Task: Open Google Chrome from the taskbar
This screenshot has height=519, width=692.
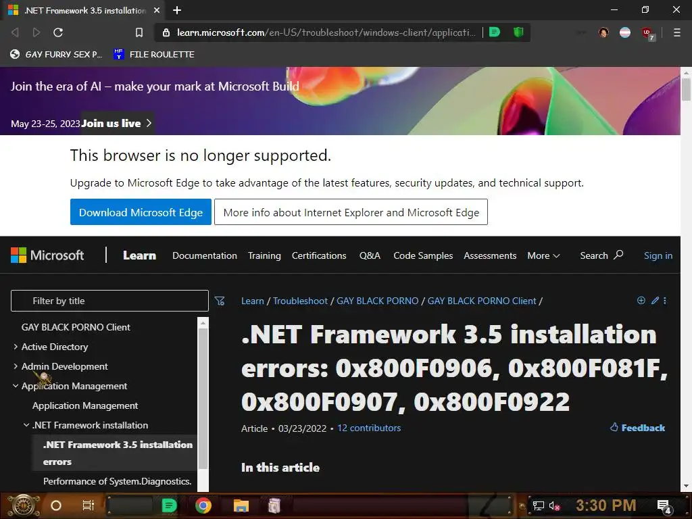Action: coord(203,505)
